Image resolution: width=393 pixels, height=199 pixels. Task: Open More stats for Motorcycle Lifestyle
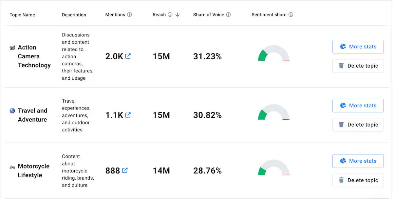pyautogui.click(x=358, y=161)
